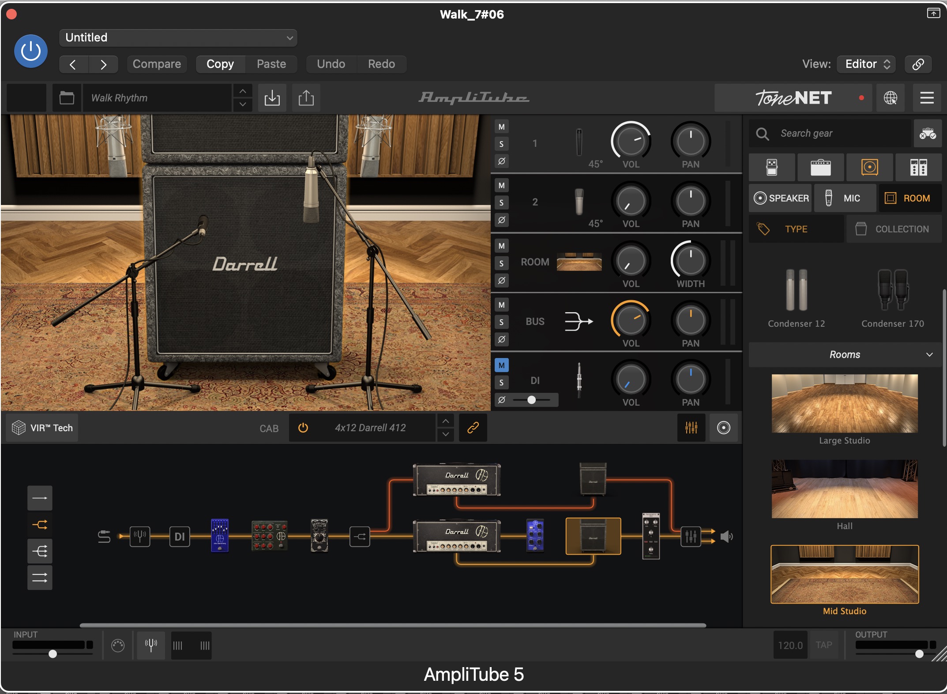Click the Undo button

coord(331,64)
